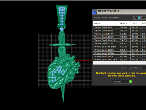The height and width of the screenshot is (110, 146).
Task: Select the Yellow Gold:22KY row
Action: pyautogui.click(x=120, y=43)
